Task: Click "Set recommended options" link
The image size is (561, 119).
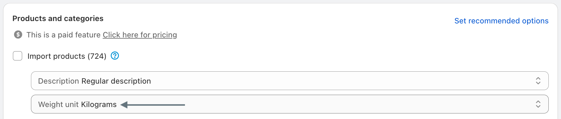Action: click(x=501, y=21)
